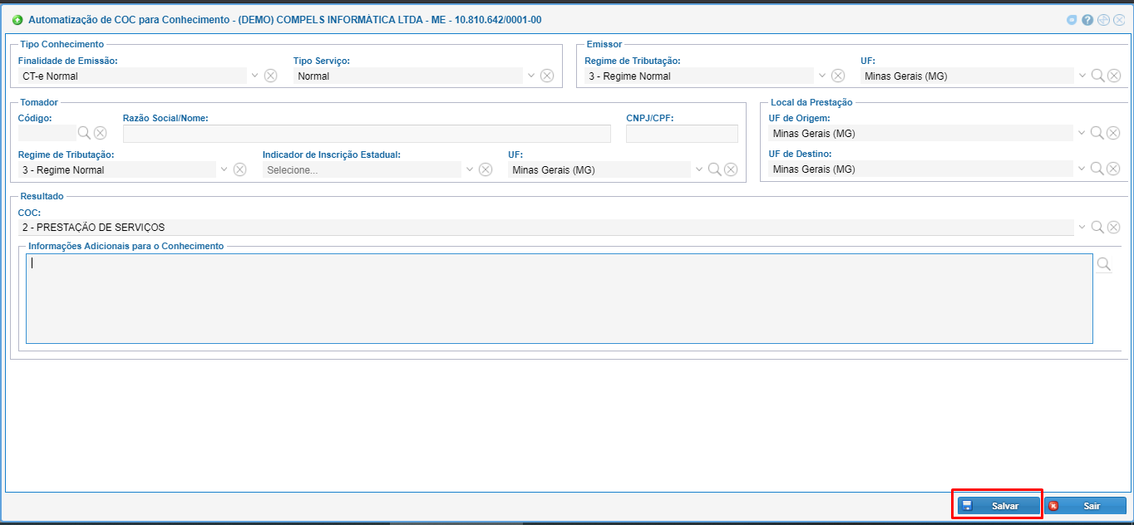Viewport: 1134px width, 525px height.
Task: Clear the Emissor UF field
Action: (x=1113, y=76)
